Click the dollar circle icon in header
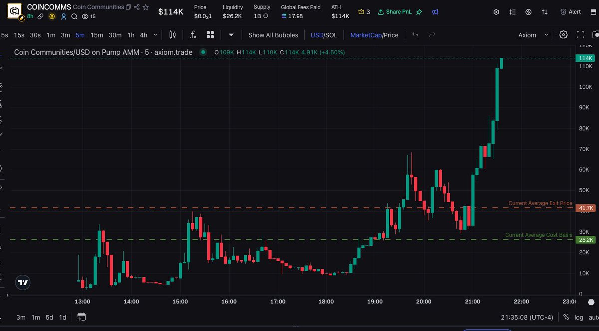The width and height of the screenshot is (599, 331). [x=529, y=12]
